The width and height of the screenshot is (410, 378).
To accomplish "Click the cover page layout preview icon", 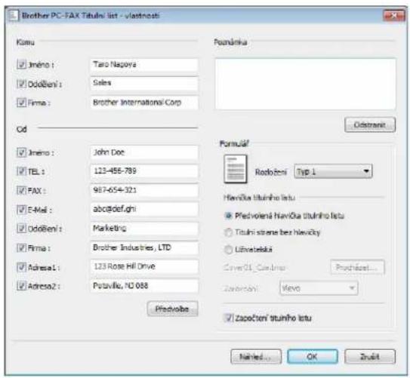I will click(x=236, y=169).
